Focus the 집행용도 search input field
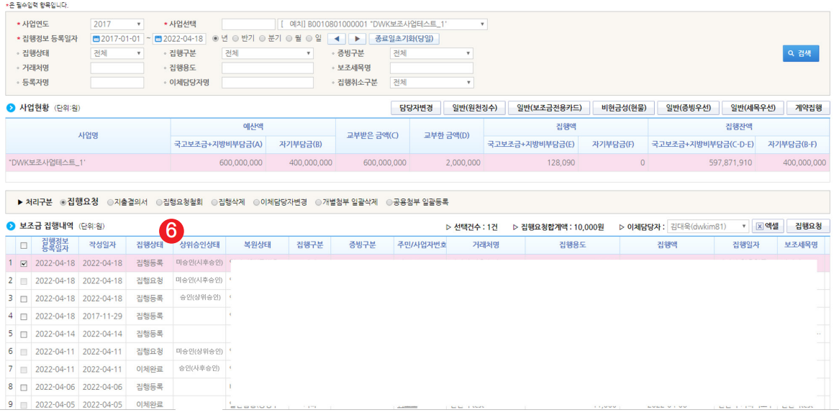 267,68
